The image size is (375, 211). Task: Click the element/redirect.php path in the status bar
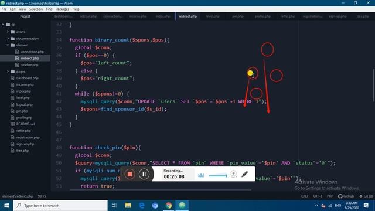[x=18, y=196]
